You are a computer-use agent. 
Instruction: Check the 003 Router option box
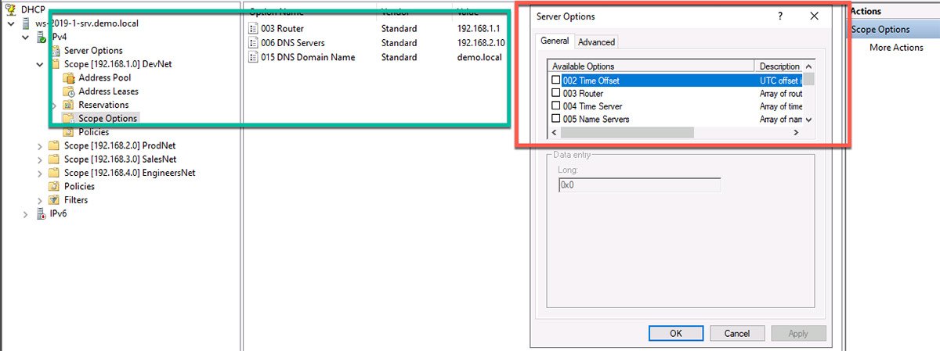click(556, 93)
